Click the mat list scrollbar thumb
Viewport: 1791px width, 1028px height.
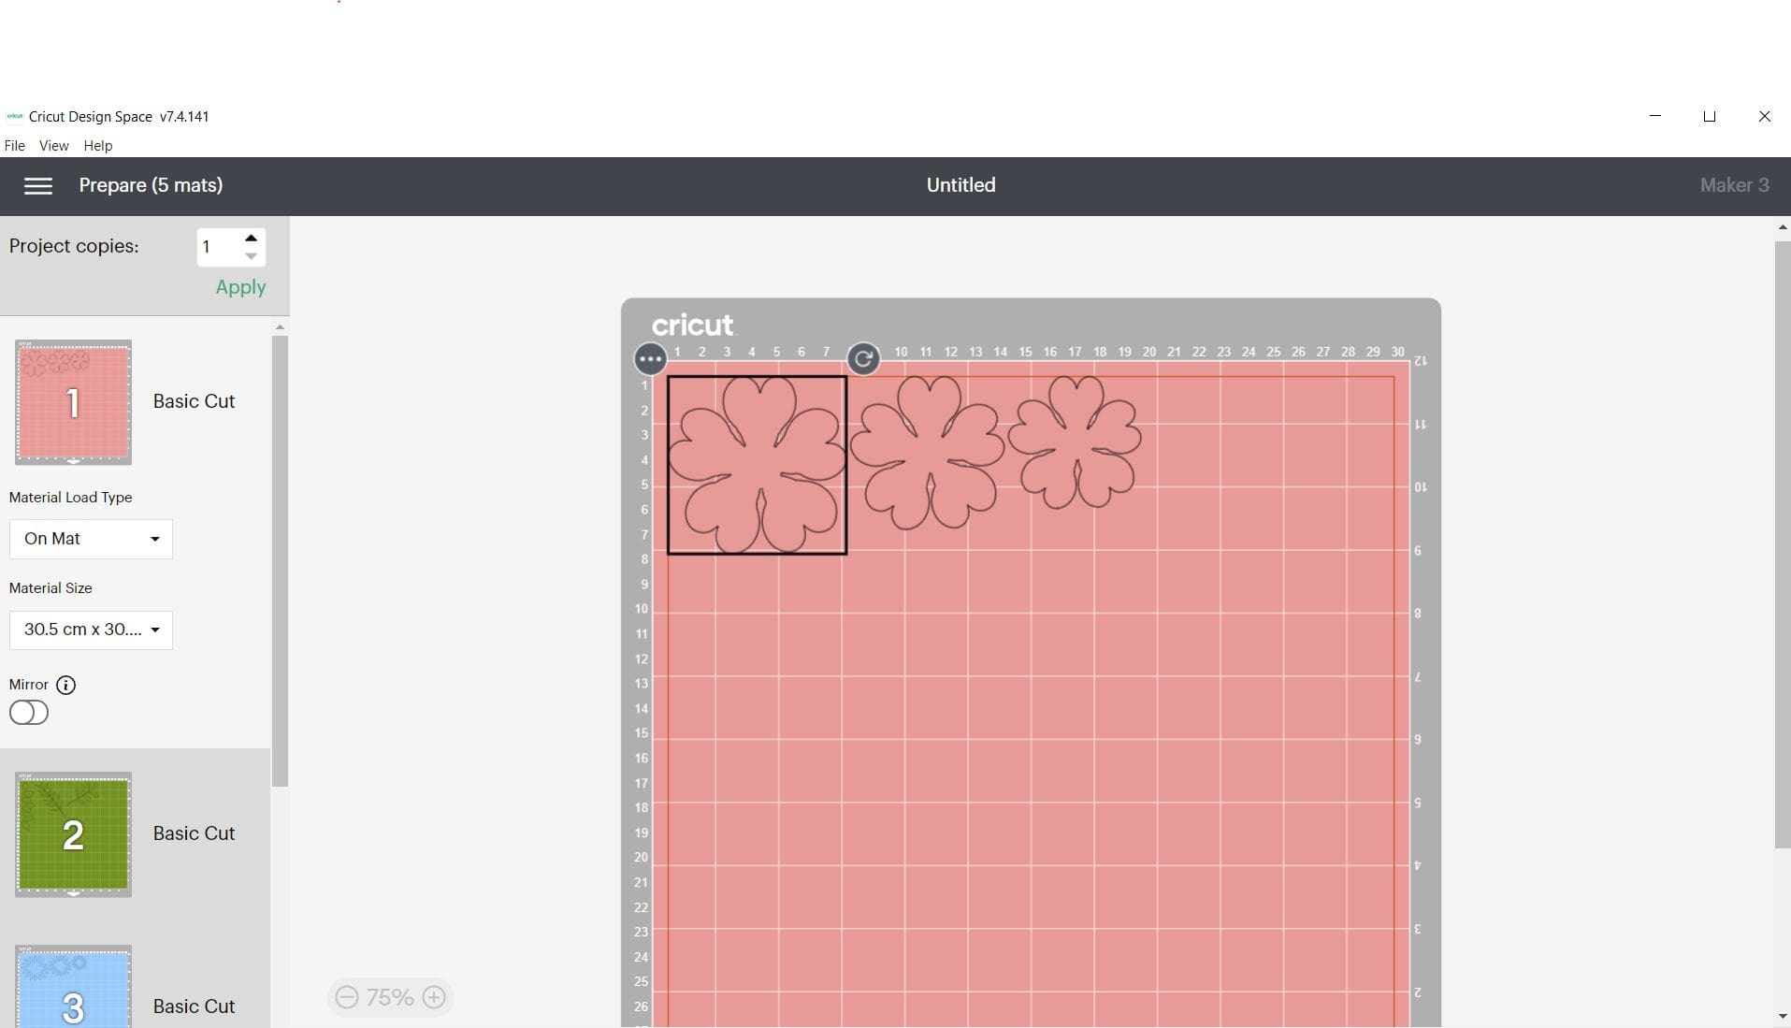[x=280, y=561]
